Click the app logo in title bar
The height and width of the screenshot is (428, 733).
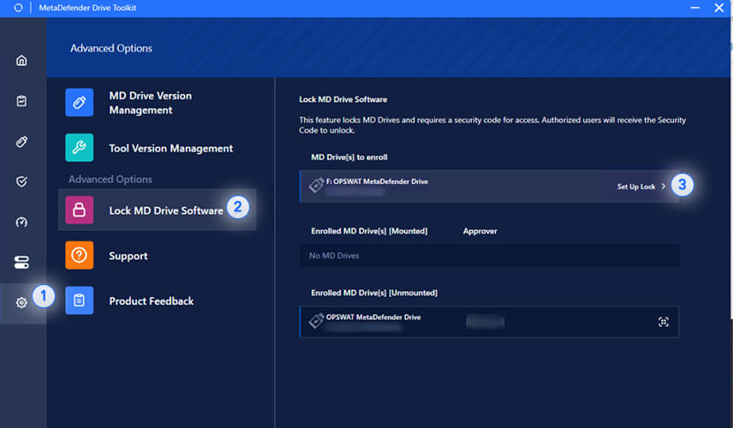pos(18,8)
